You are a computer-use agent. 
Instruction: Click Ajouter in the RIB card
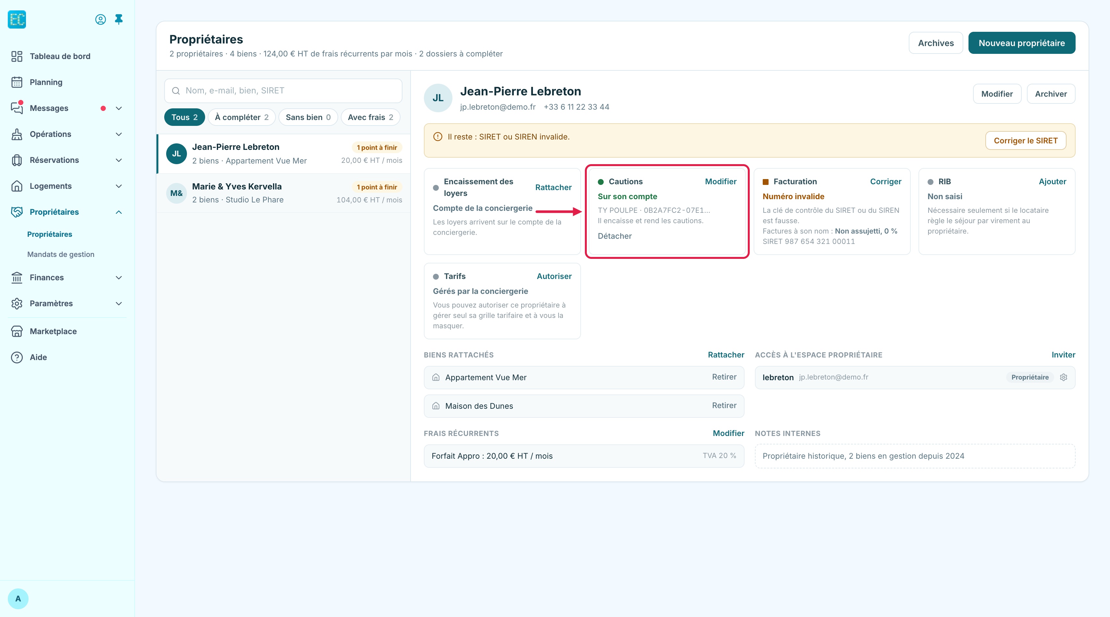pos(1052,182)
